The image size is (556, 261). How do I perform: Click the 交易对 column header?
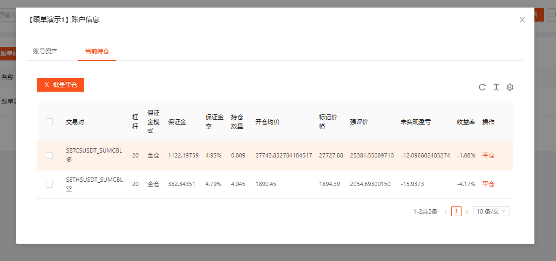pyautogui.click(x=75, y=122)
